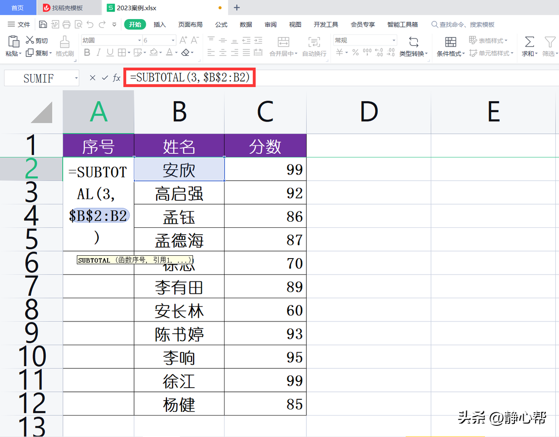Click the Decrease Font Size A- icon
559x437 pixels.
[x=195, y=40]
